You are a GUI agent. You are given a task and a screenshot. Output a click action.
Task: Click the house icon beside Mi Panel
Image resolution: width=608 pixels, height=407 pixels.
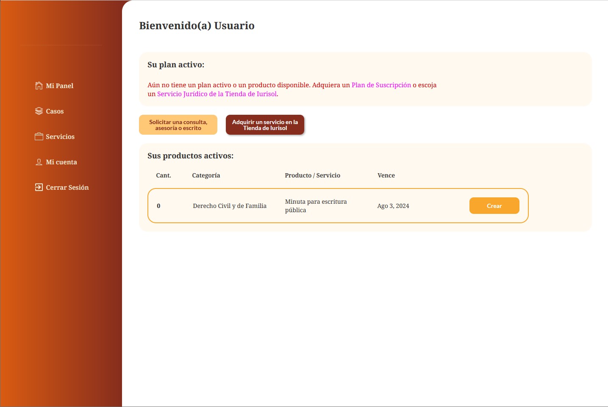(39, 86)
